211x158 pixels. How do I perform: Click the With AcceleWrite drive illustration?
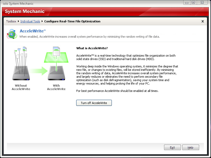pyautogui.click(x=56, y=63)
